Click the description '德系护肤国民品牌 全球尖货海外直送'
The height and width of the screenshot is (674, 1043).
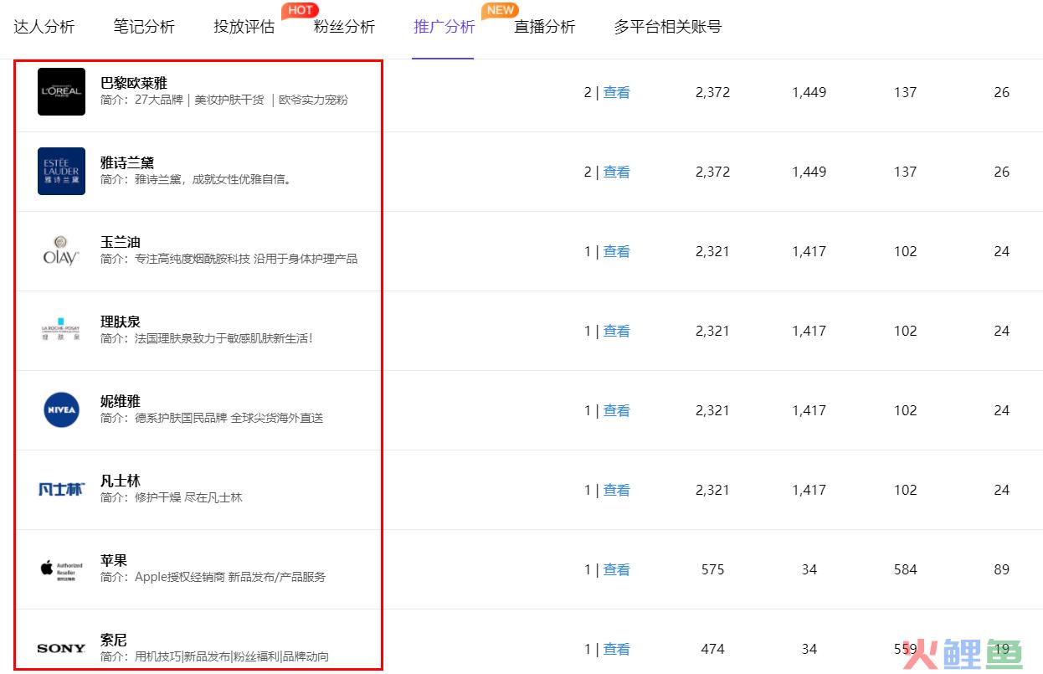(x=229, y=418)
